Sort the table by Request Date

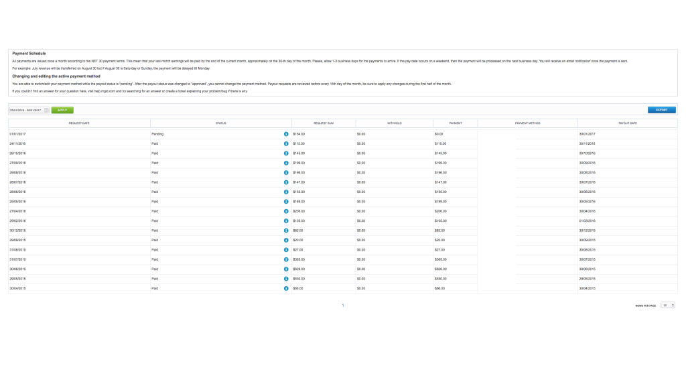click(80, 123)
